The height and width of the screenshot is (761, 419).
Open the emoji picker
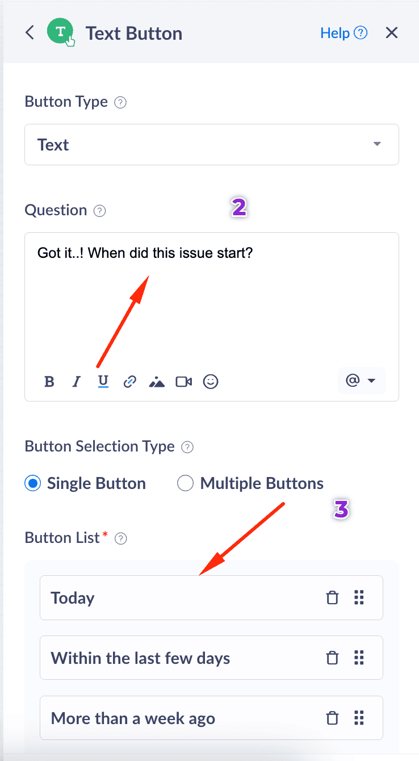pos(211,382)
